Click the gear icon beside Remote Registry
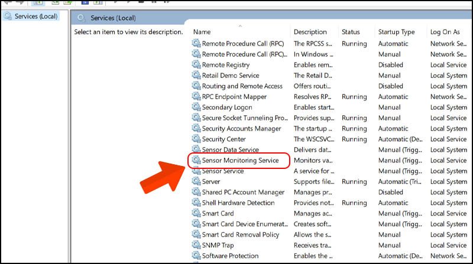The image size is (473, 264). 196,64
